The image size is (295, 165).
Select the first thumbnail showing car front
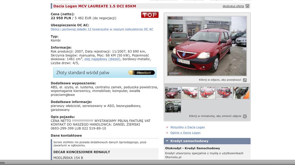(173, 93)
